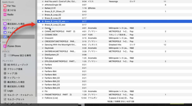Open 最近追加した項目 under プレイリスト
The image size is (192, 106).
16,86
